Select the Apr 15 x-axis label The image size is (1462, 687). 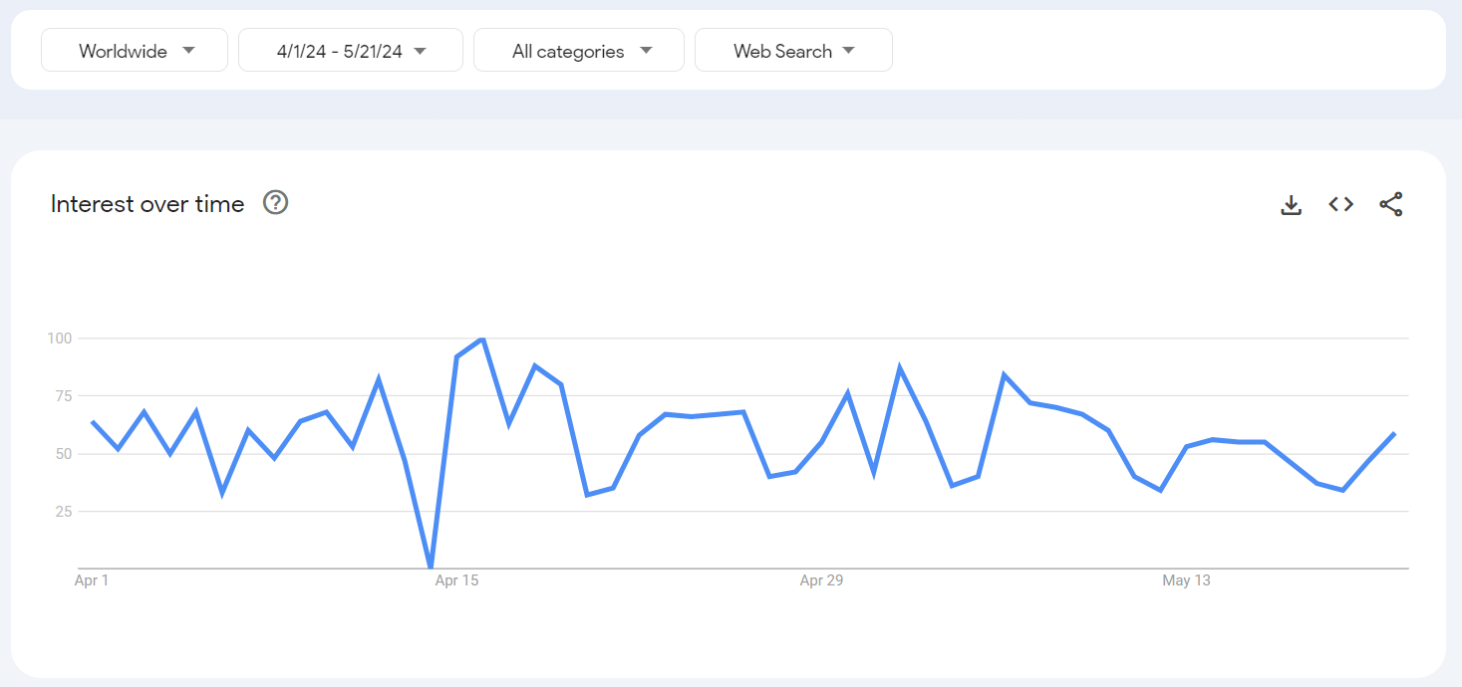click(x=456, y=580)
